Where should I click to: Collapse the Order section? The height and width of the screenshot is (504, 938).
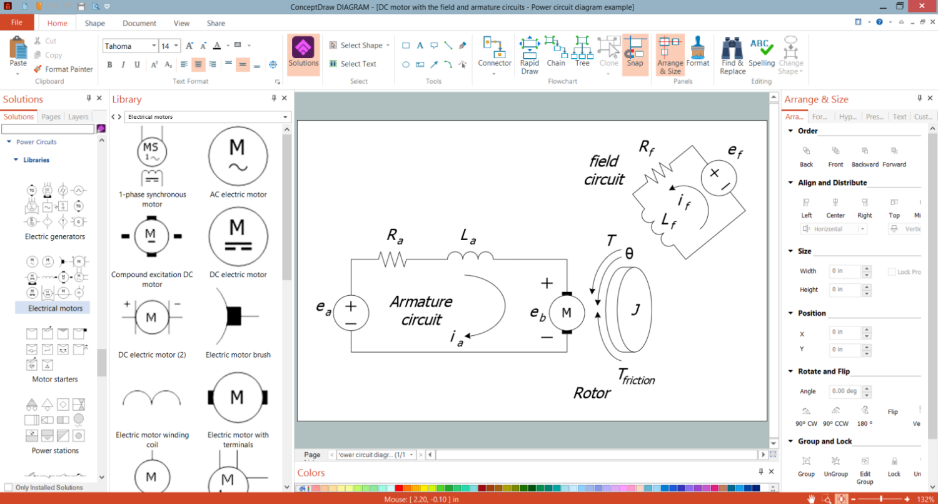click(x=791, y=131)
